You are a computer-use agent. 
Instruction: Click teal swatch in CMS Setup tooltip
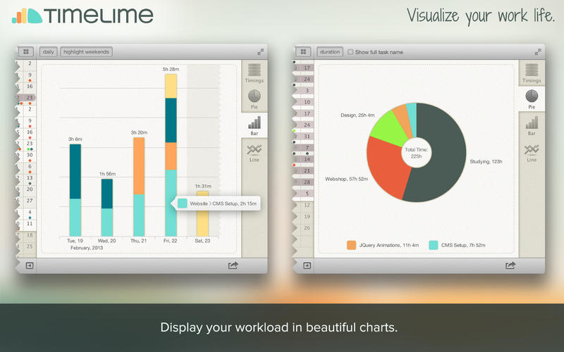183,203
